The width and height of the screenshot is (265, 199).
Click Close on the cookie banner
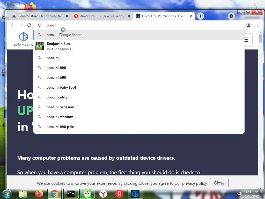(x=219, y=183)
